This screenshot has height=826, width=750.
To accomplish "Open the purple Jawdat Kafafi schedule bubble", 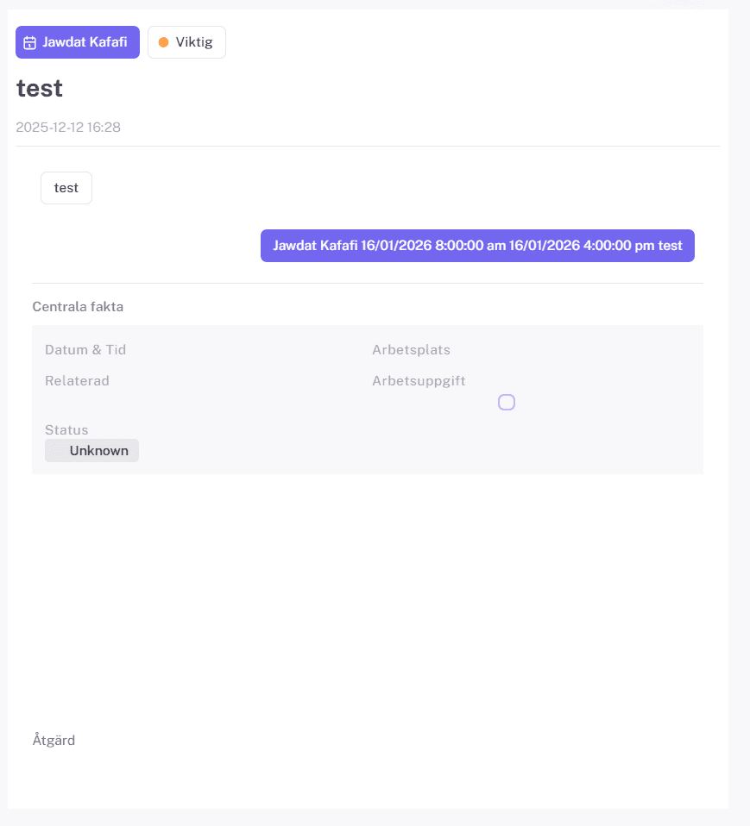I will pyautogui.click(x=477, y=246).
